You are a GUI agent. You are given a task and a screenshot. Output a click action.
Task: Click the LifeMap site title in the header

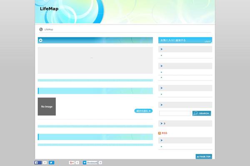[49, 9]
